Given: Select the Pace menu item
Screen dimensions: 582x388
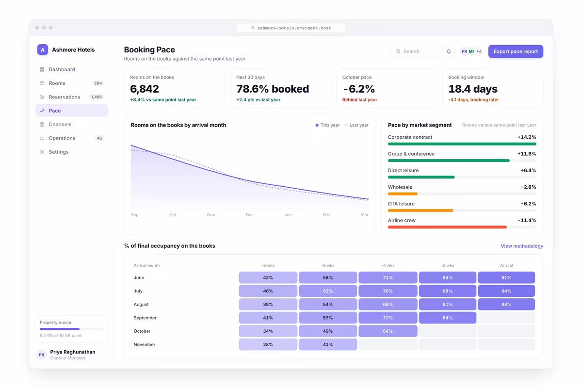Looking at the screenshot, I should point(72,111).
